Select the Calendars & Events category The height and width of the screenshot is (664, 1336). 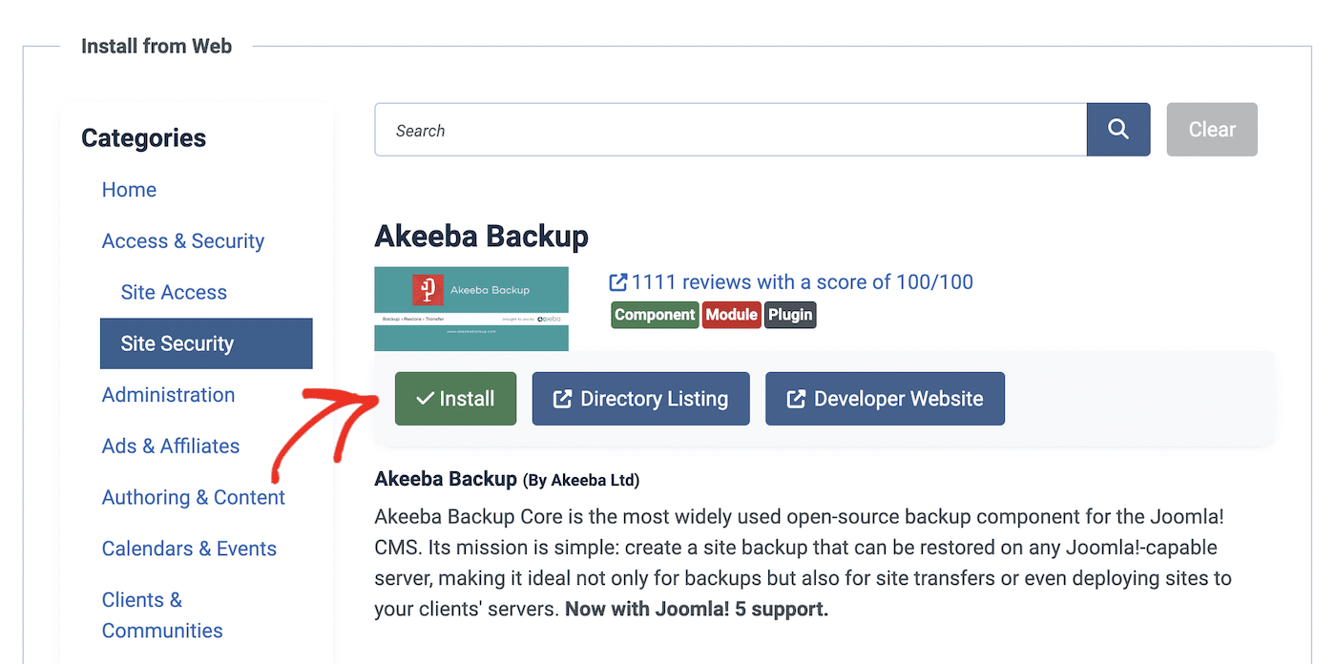(x=189, y=549)
